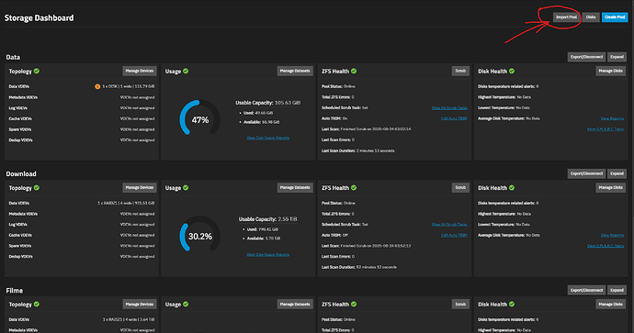Export/Disconnect the Data pool
The height and width of the screenshot is (333, 634).
pyautogui.click(x=586, y=57)
